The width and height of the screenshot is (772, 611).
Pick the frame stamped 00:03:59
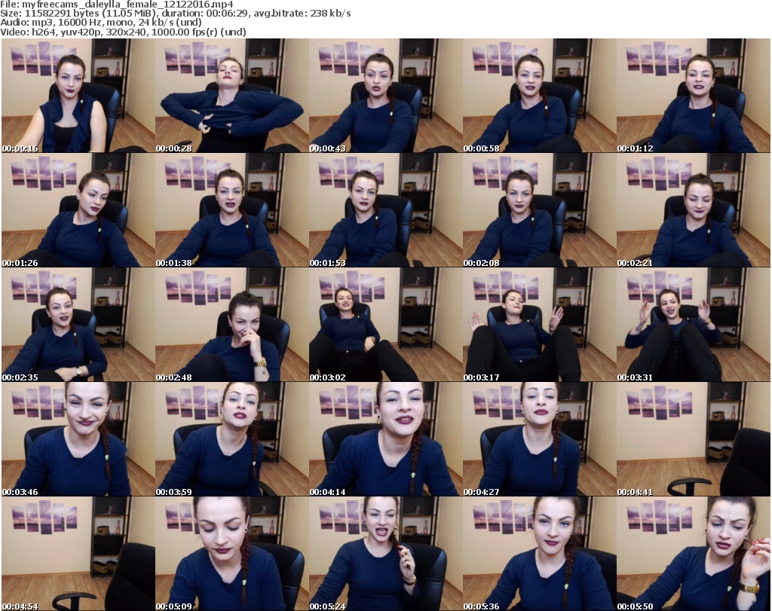pos(232,439)
